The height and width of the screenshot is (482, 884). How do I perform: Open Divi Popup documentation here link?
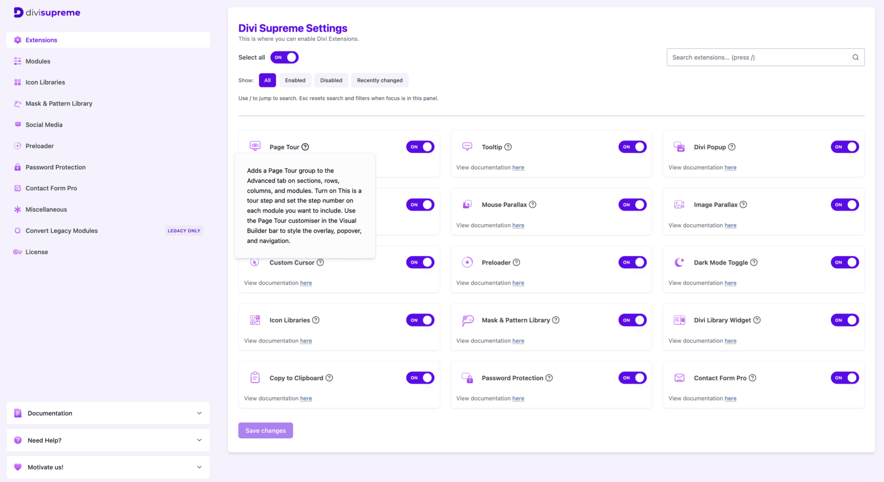click(730, 167)
